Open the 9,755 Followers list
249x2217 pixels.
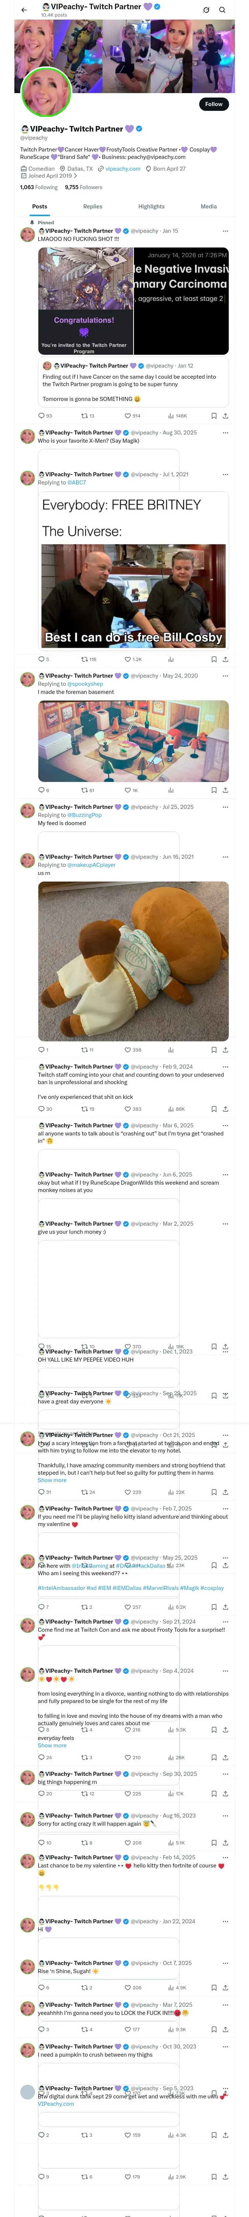(83, 187)
